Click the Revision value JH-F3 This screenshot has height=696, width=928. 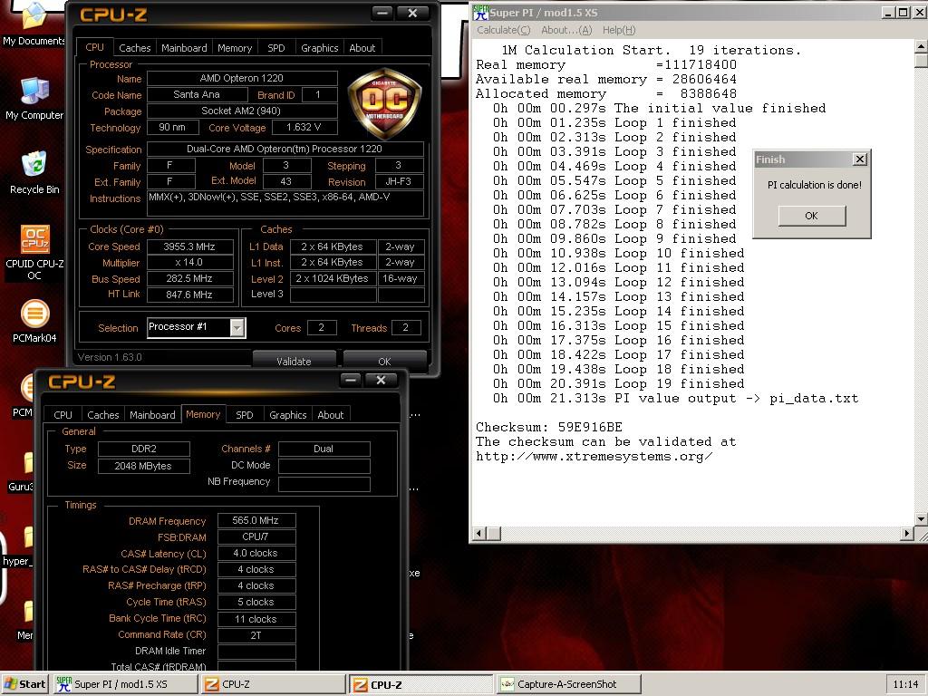pos(399,181)
